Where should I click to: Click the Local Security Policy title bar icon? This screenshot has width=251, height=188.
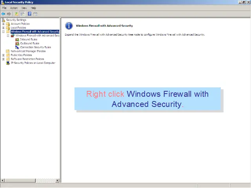tap(2, 2)
